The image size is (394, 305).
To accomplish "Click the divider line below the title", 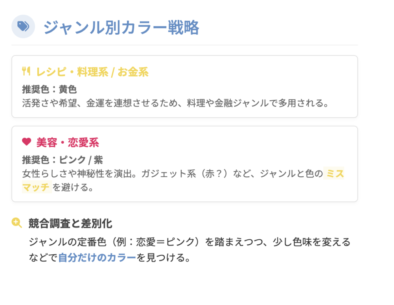I will click(x=185, y=45).
